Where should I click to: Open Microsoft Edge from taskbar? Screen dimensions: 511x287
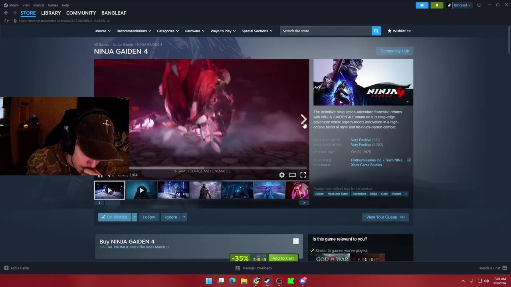(232, 281)
